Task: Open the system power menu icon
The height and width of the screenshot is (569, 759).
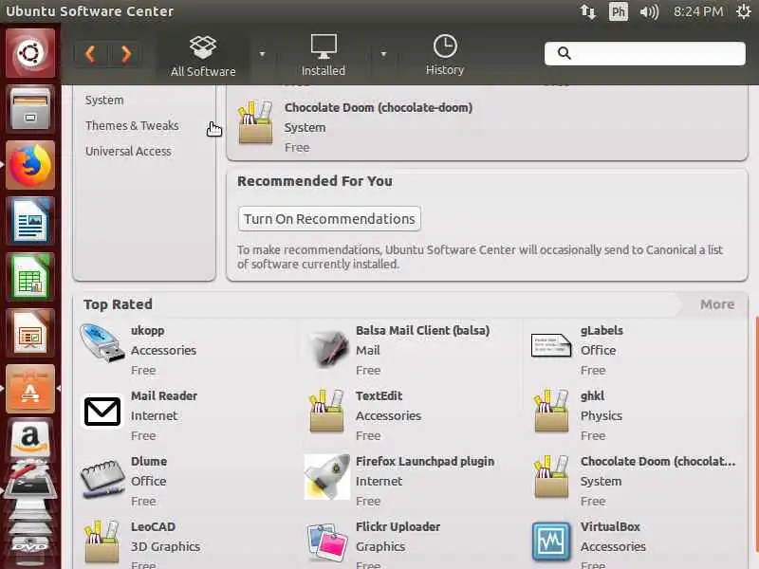Action: [744, 11]
